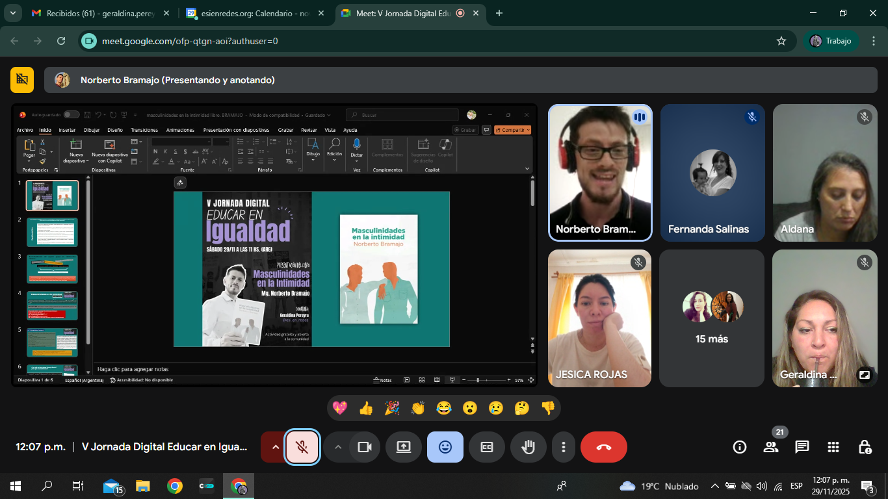Start sharing screen with Present now

coord(404,447)
